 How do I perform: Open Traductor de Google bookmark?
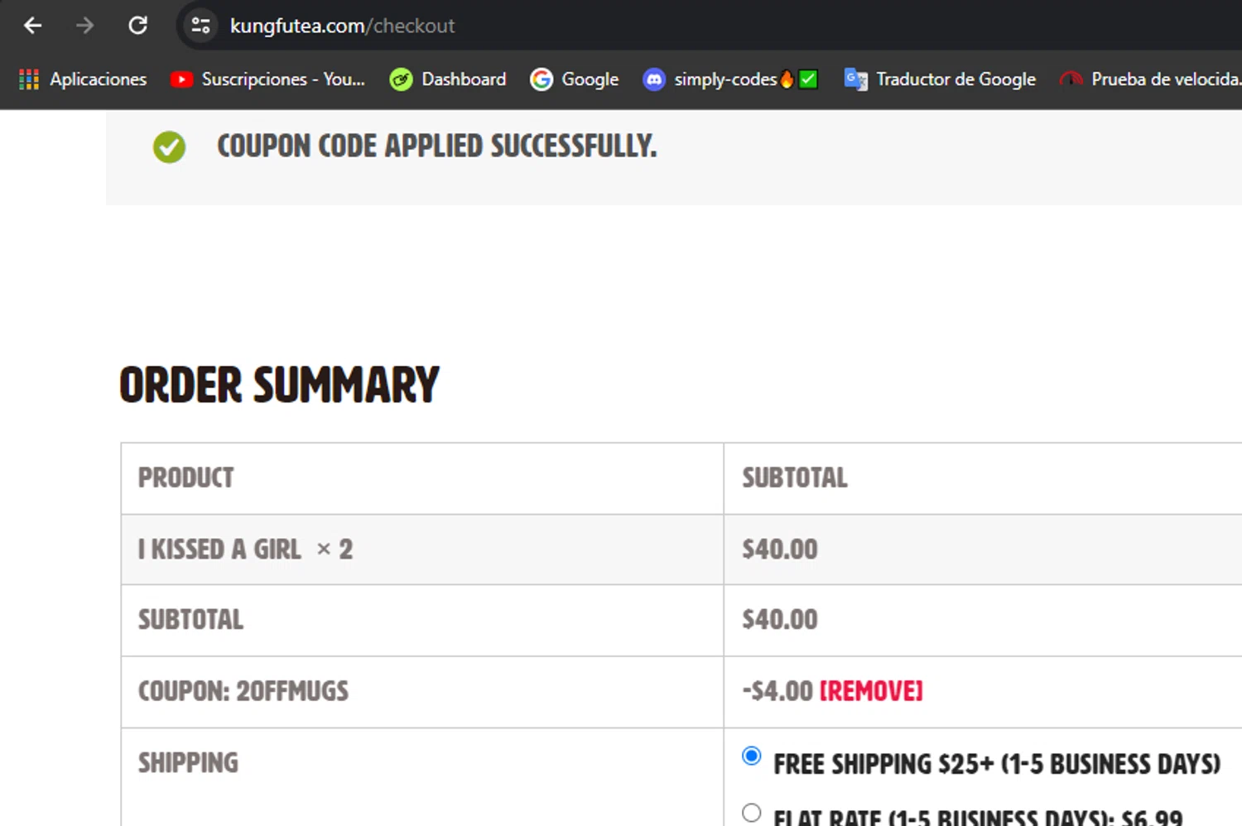tap(940, 79)
